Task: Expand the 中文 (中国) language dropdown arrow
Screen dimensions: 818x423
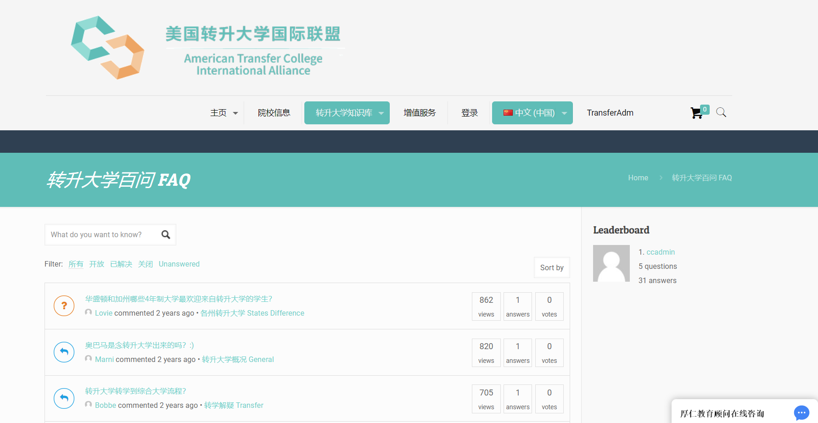Action: pyautogui.click(x=564, y=113)
